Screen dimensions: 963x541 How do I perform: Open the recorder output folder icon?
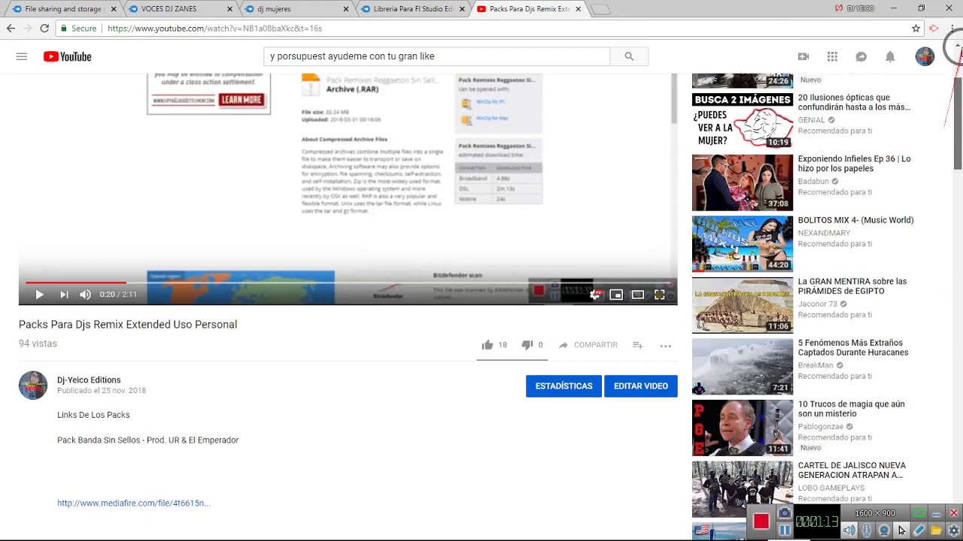point(936,530)
